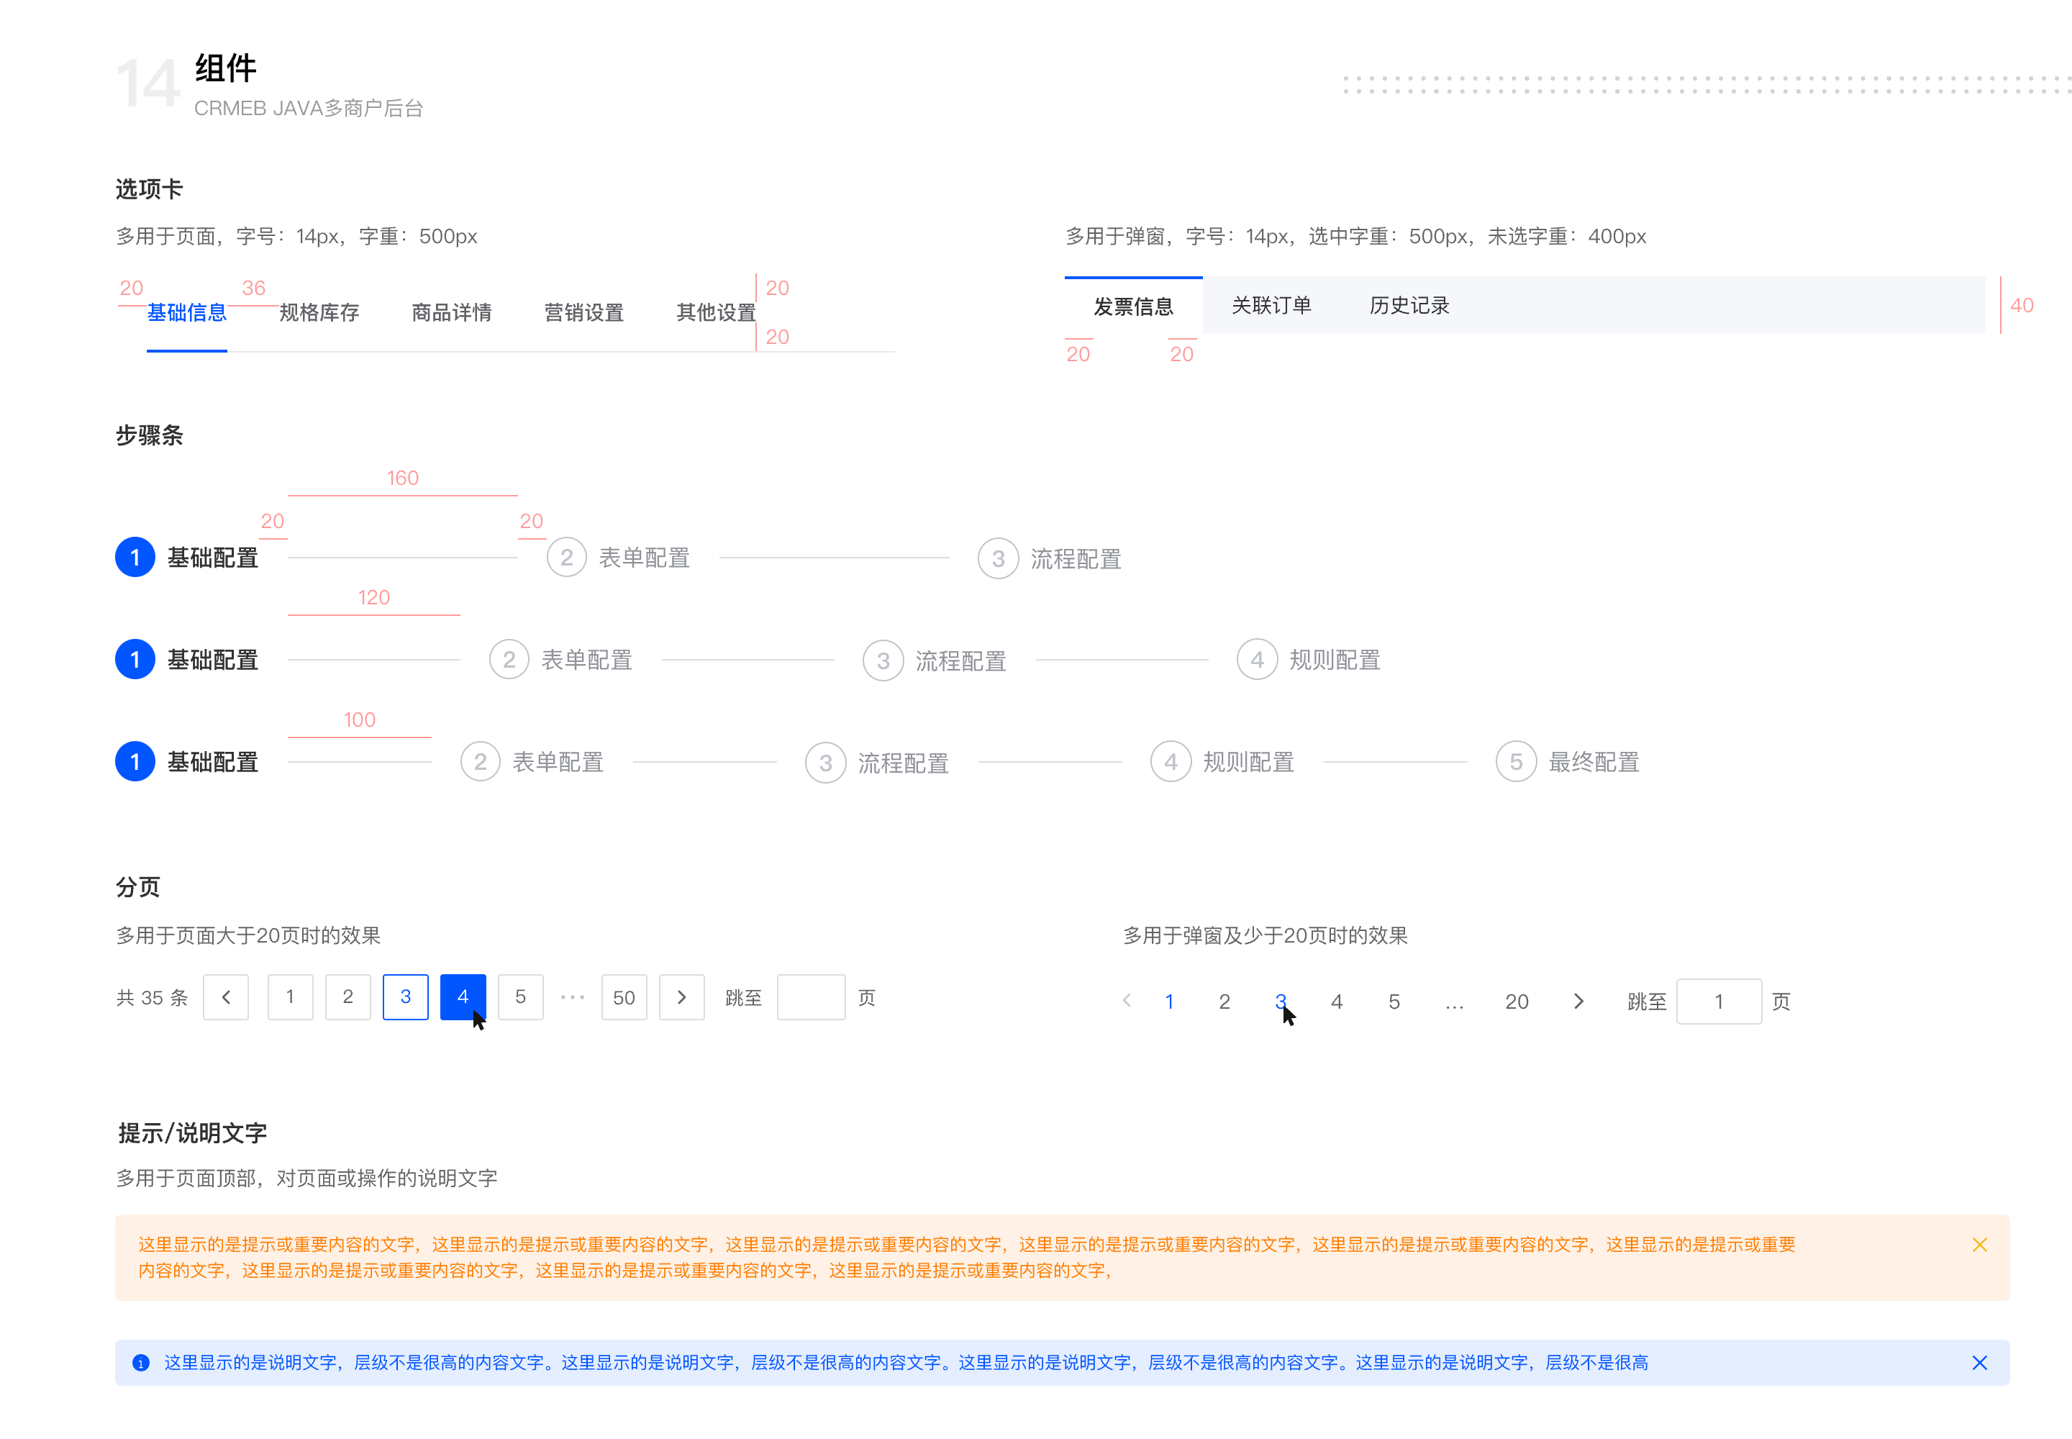The image size is (2072, 1439).
Task: Click the 跳至 page number input field
Action: click(x=811, y=997)
